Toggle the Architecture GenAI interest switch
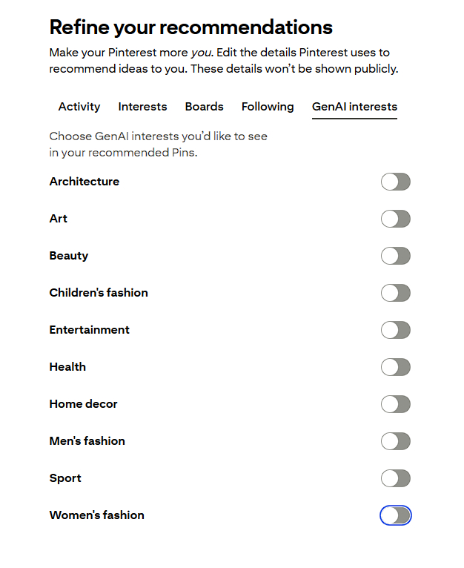 click(x=395, y=182)
